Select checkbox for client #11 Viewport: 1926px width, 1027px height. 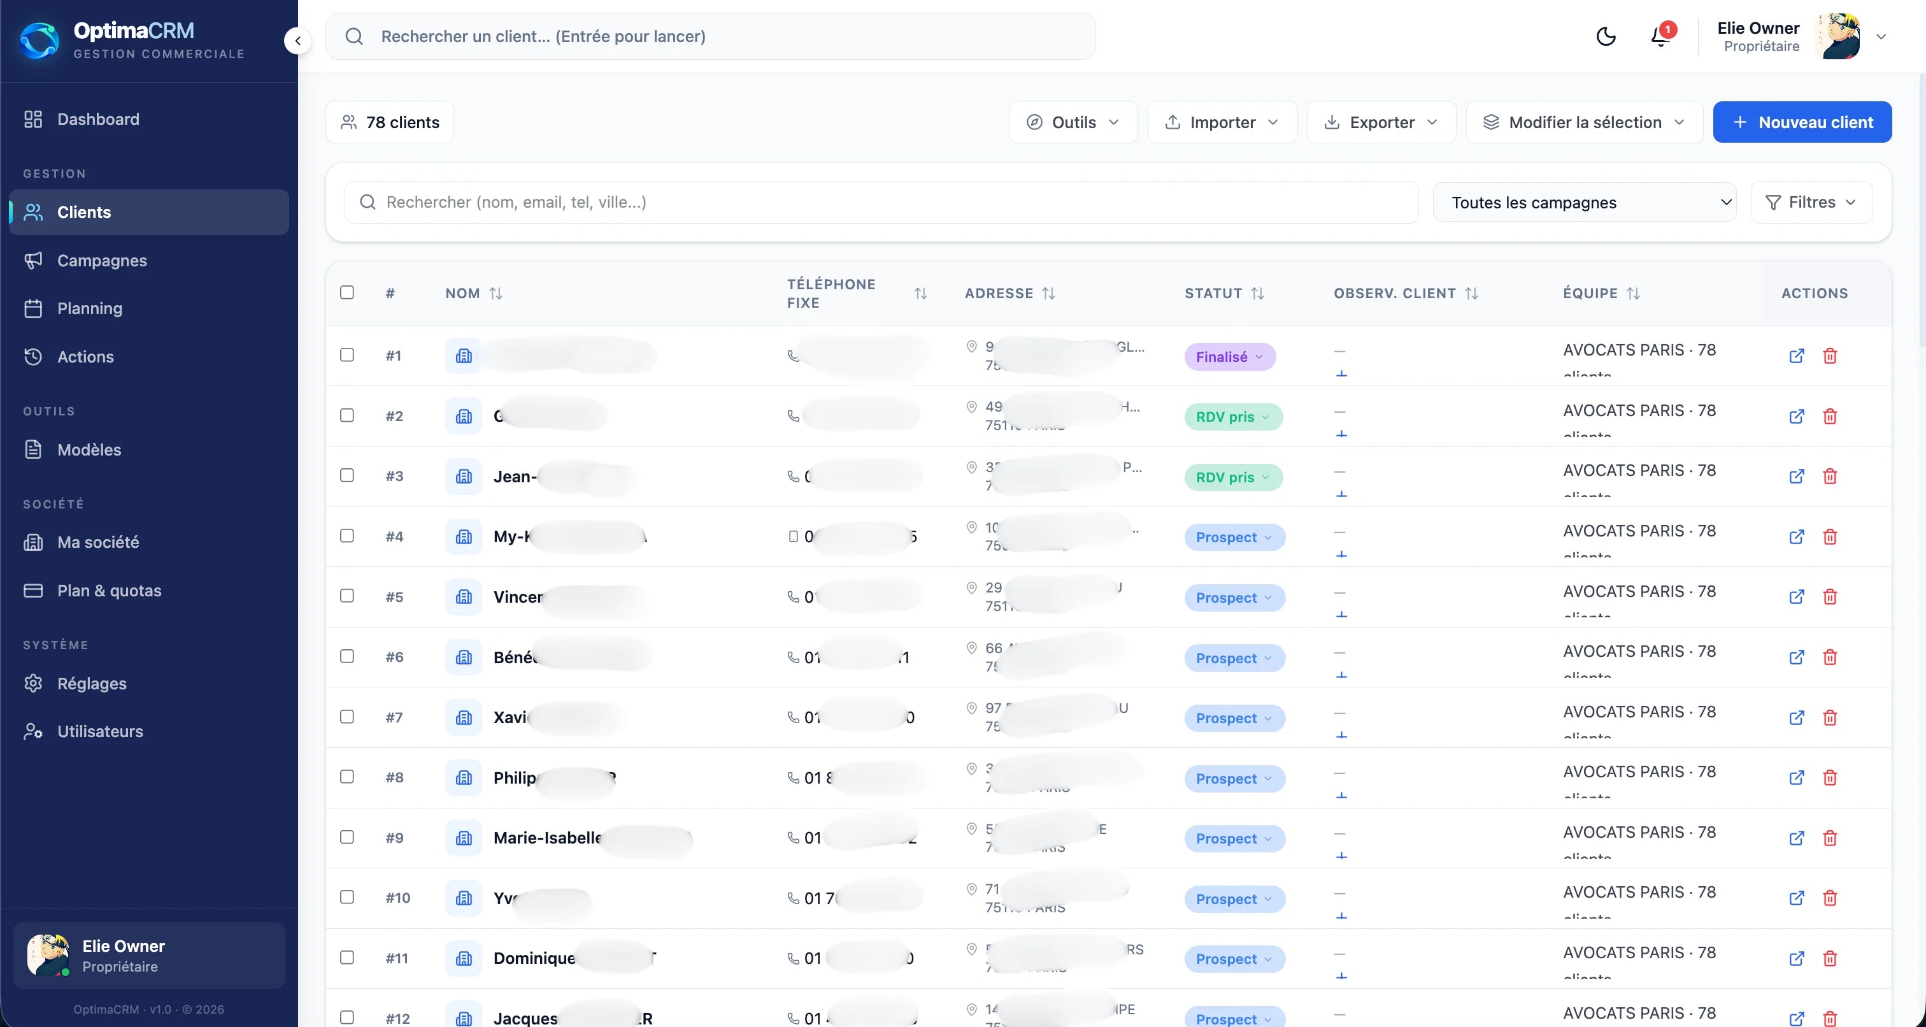[347, 958]
